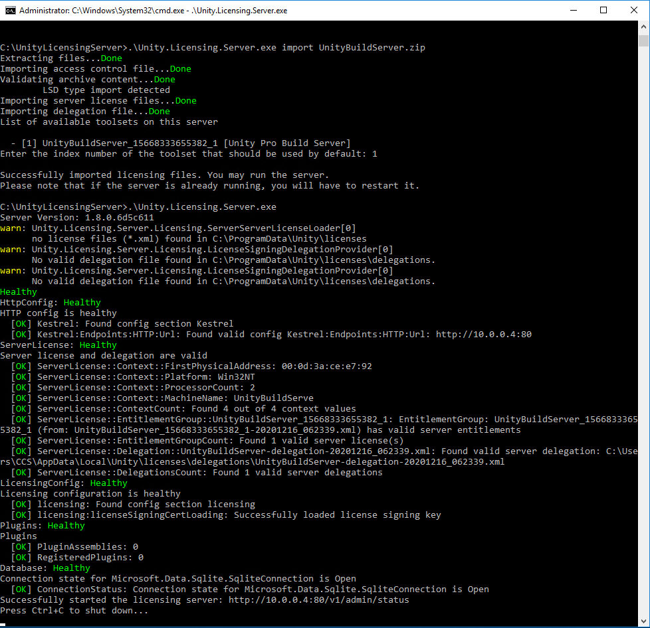This screenshot has width=650, height=628.
Task: Click 'DelegationsCount: Found 1 valid' line
Action: [197, 473]
